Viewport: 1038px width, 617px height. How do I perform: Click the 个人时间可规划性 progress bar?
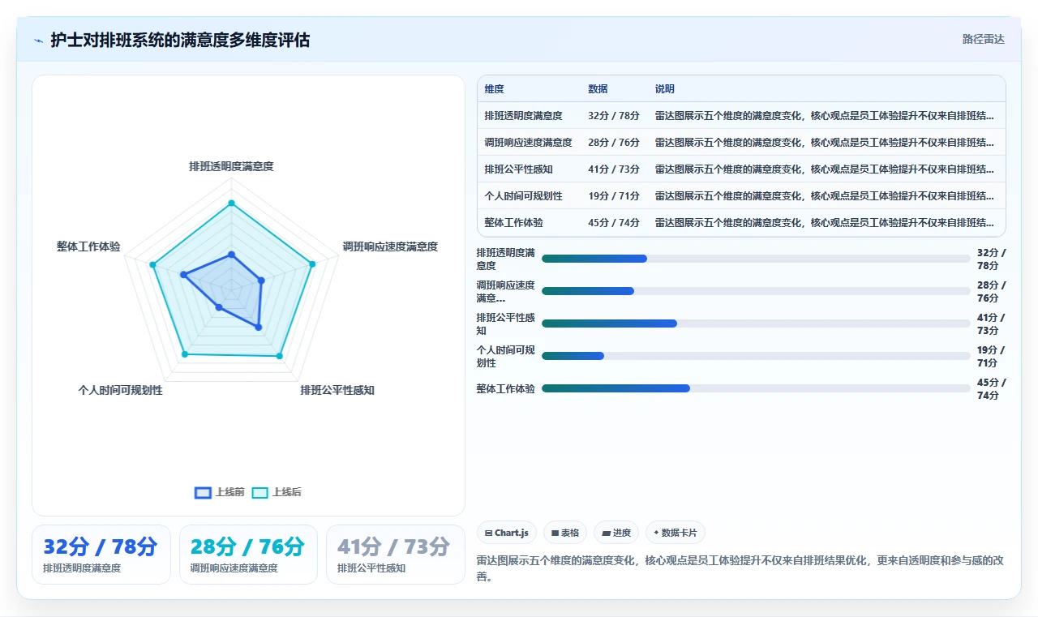(756, 356)
